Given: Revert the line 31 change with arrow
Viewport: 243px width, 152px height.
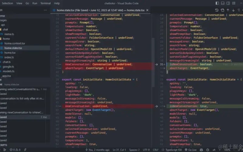Looking at the screenshot, I should pyautogui.click(x=156, y=64).
